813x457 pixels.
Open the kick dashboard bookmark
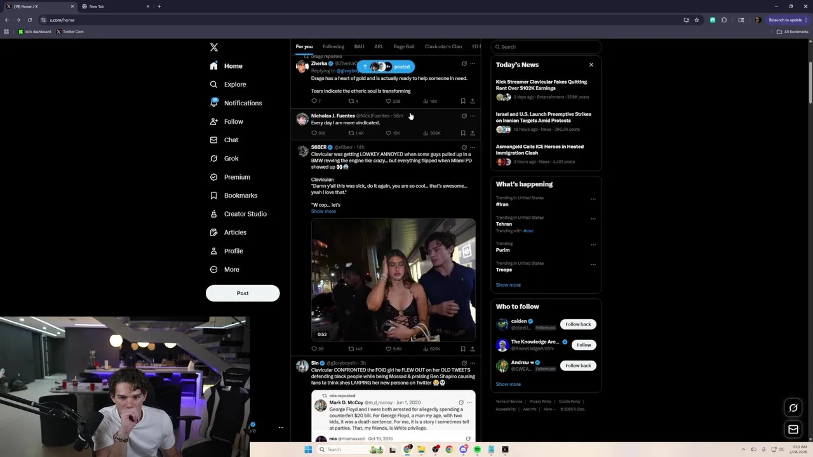[x=34, y=32]
